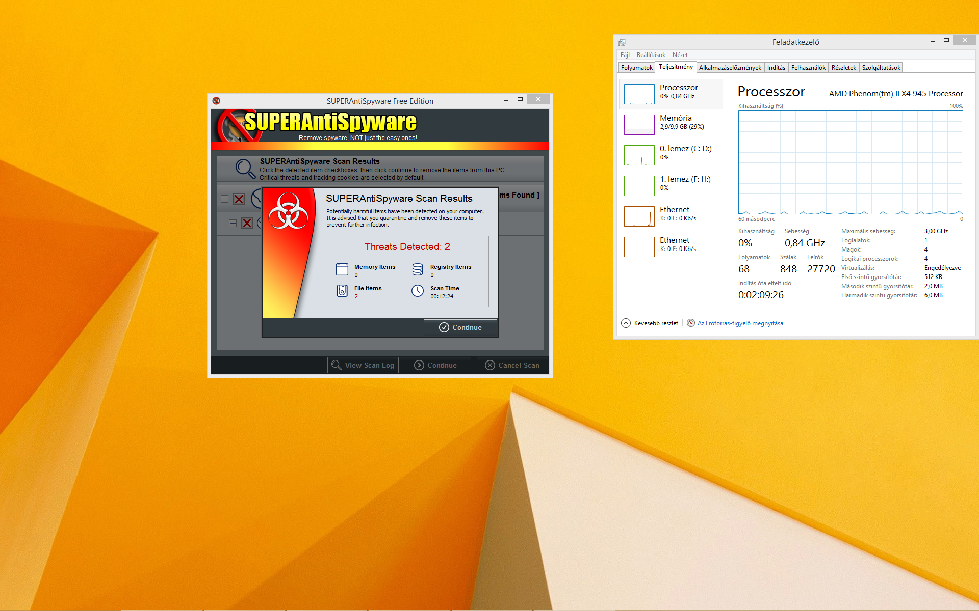Click the File Items disk icon
Screen dimensions: 979x611
pyautogui.click(x=342, y=291)
